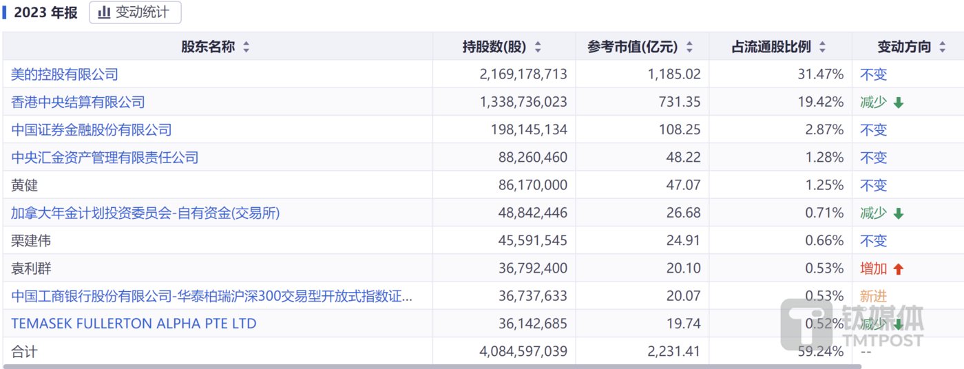Image resolution: width=964 pixels, height=369 pixels.
Task: Click the red up arrow in 袁利群 row
Action: click(x=898, y=269)
